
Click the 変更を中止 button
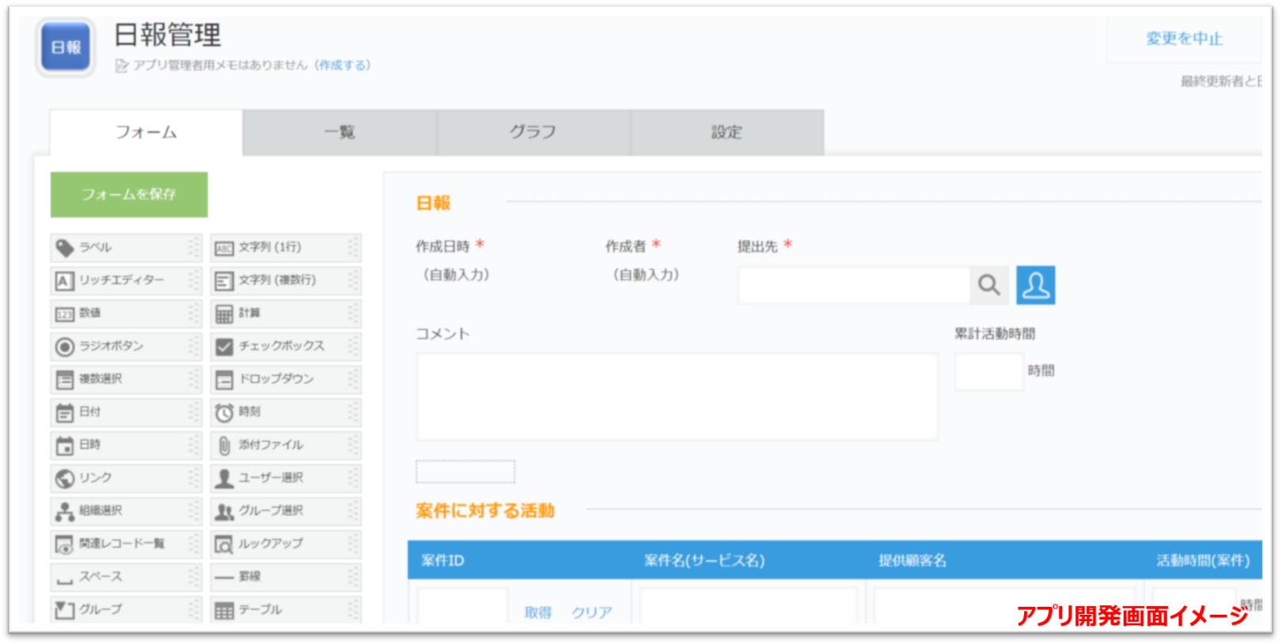click(x=1185, y=39)
